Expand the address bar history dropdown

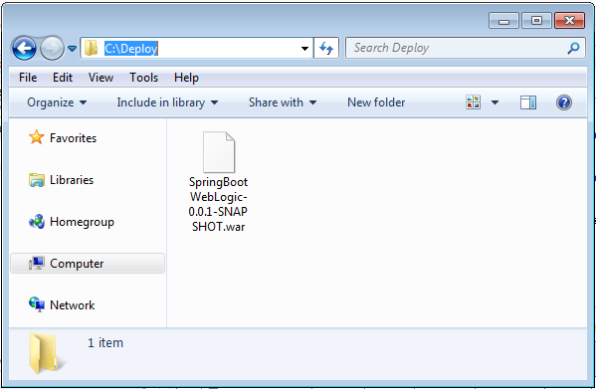click(x=304, y=48)
